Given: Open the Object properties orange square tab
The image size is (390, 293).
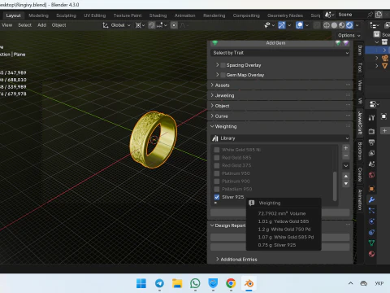Looking at the screenshot, I should (x=371, y=189).
